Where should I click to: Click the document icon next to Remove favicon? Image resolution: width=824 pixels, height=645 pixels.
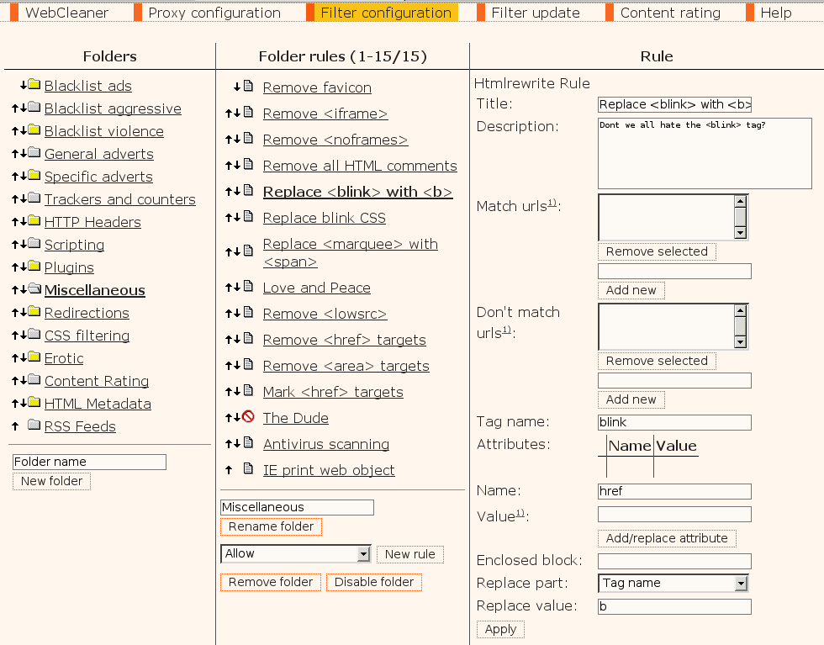coord(248,87)
